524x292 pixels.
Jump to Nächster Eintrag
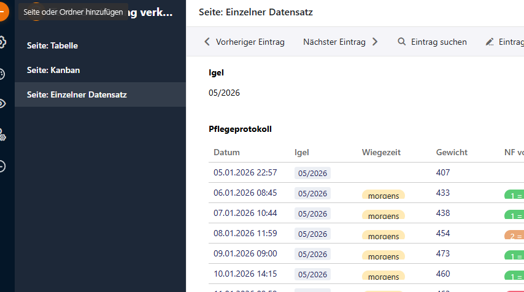(340, 42)
